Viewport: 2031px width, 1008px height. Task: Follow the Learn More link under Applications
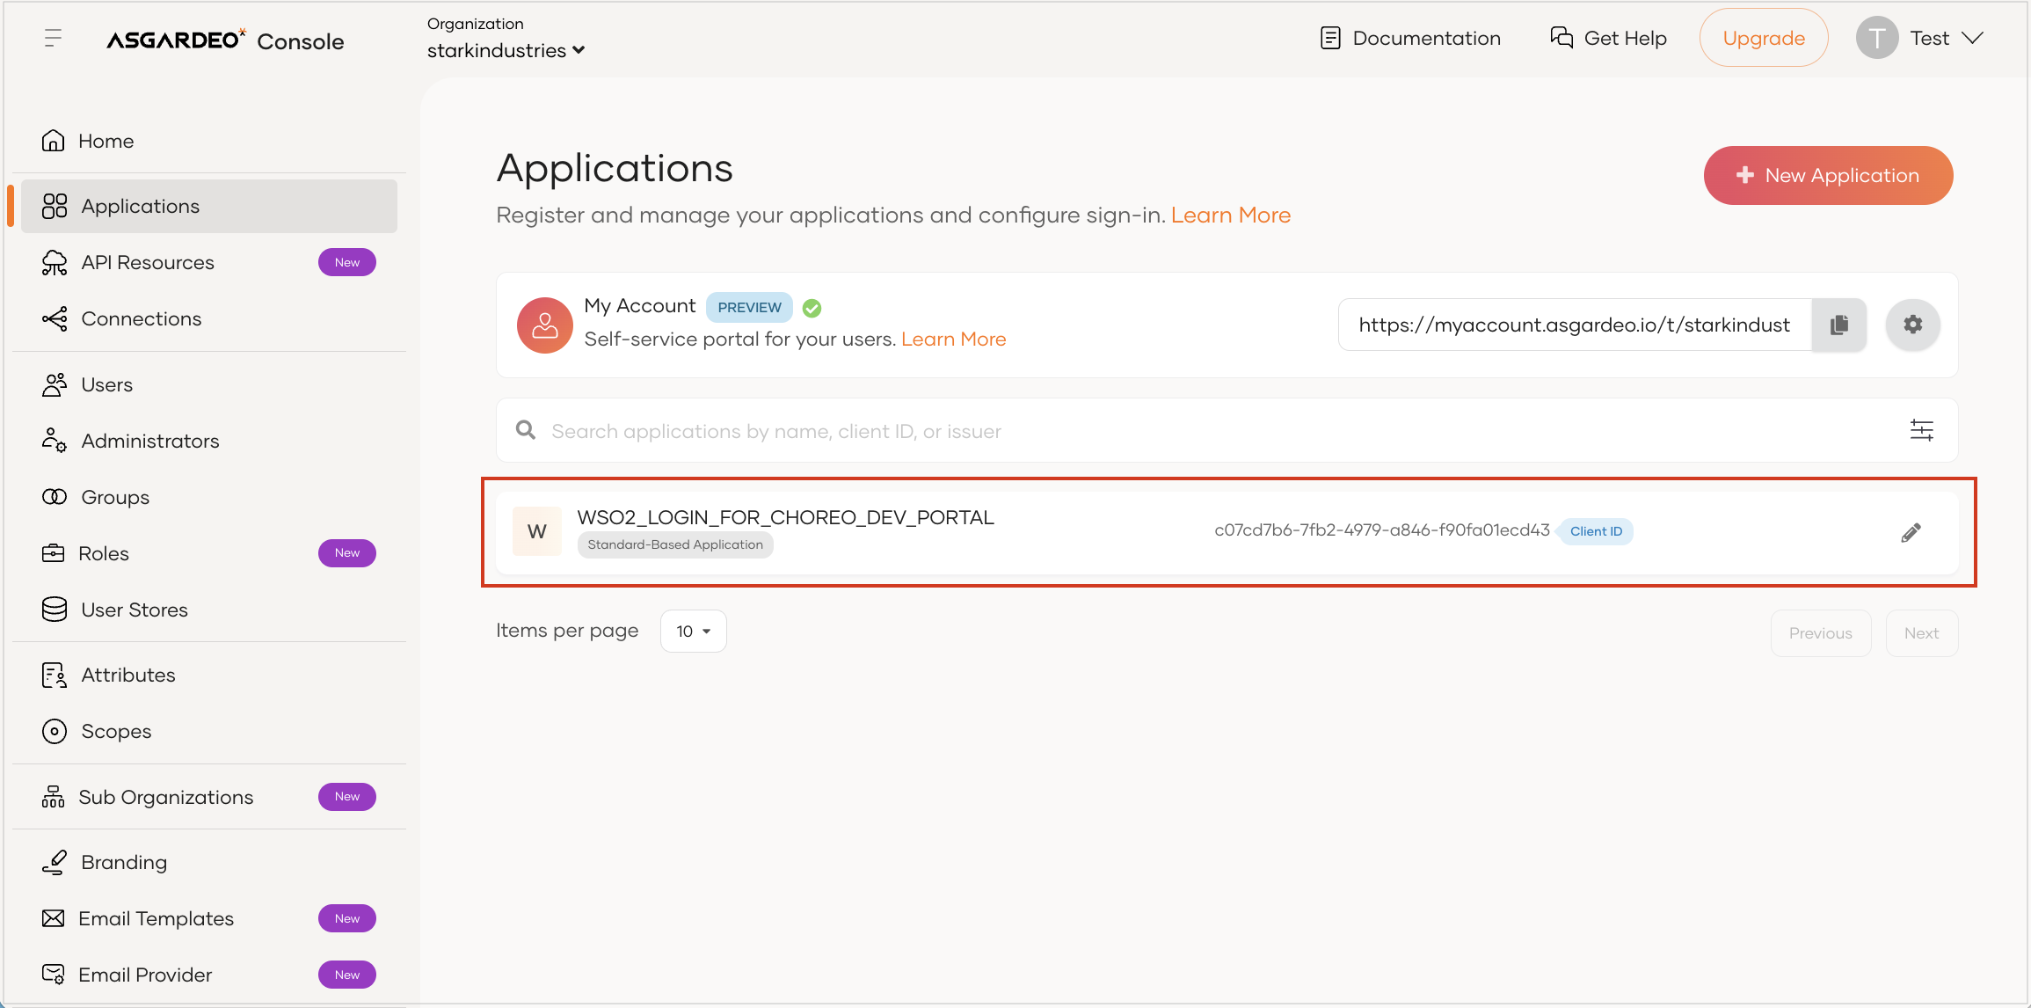click(1231, 215)
